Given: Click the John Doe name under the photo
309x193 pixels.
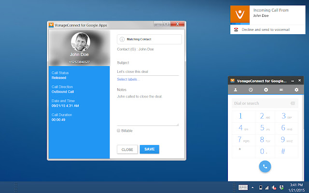Looking at the screenshot, I should point(79,55).
